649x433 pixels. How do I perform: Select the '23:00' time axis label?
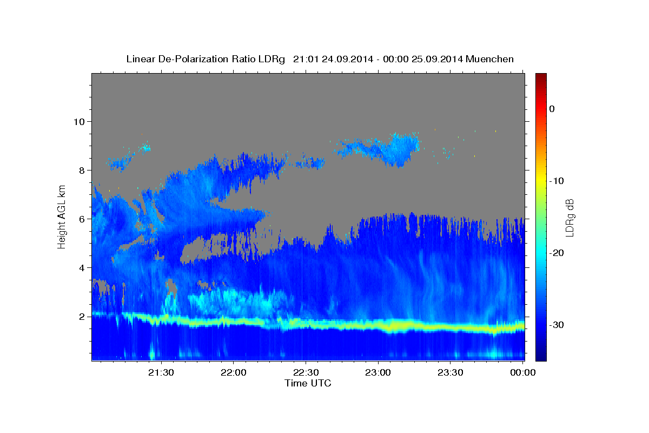378,372
